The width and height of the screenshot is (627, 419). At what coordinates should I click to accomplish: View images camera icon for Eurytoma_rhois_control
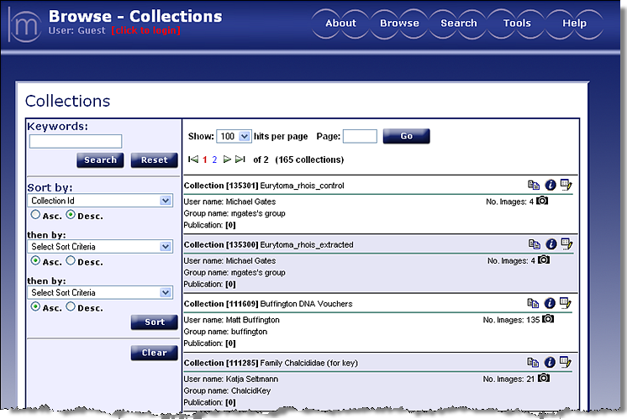click(x=542, y=201)
